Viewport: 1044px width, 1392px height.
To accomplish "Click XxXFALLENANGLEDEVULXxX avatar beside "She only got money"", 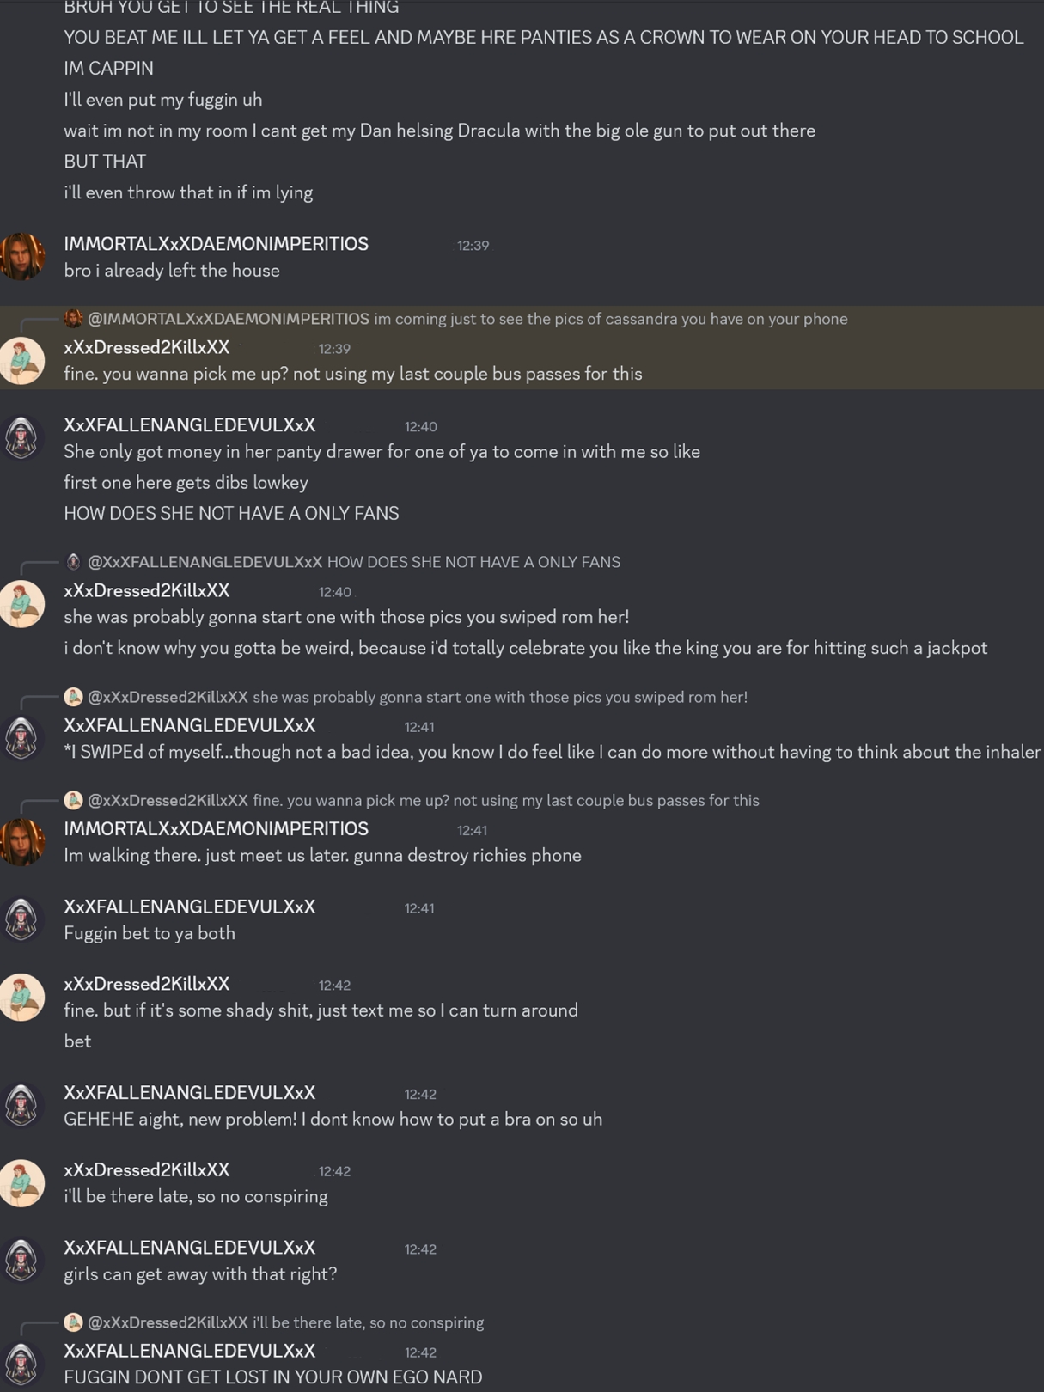I will click(22, 437).
